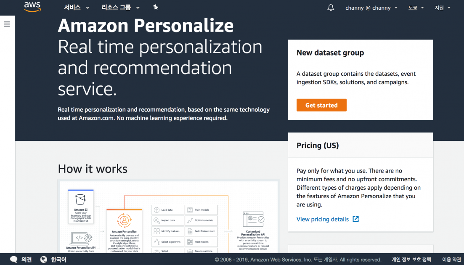464x265 pixels.
Task: Click the Get started button
Action: pos(321,105)
